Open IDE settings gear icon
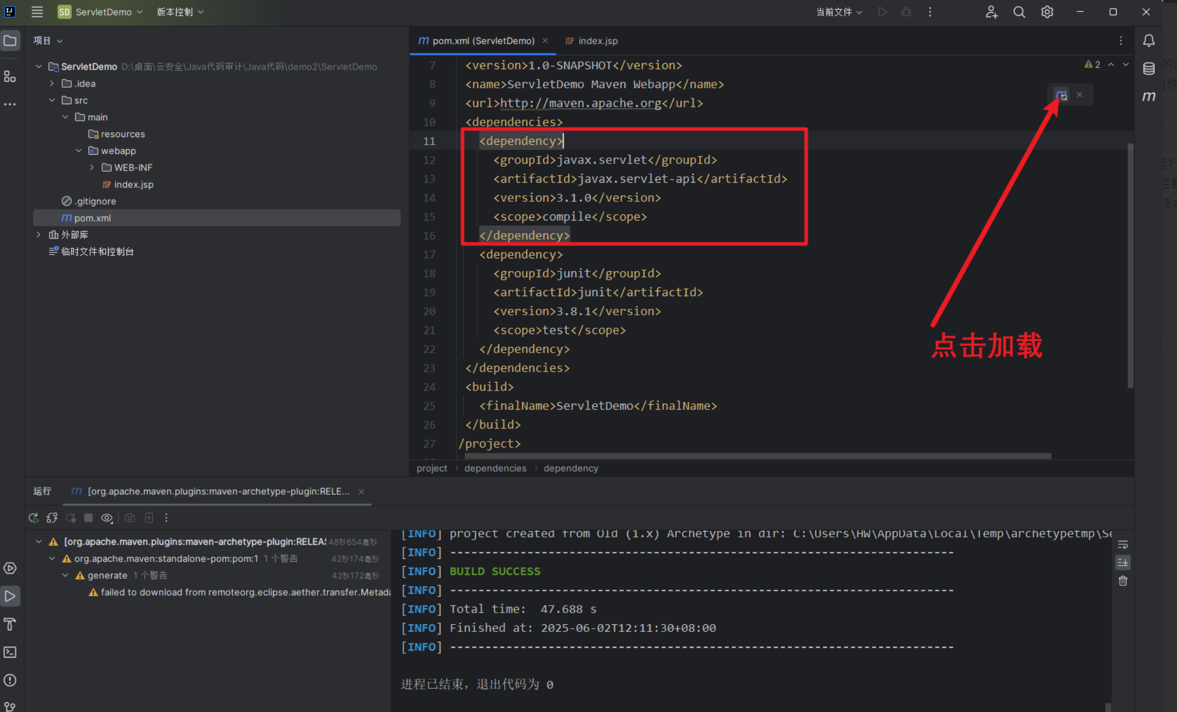Image resolution: width=1177 pixels, height=712 pixels. pyautogui.click(x=1047, y=12)
